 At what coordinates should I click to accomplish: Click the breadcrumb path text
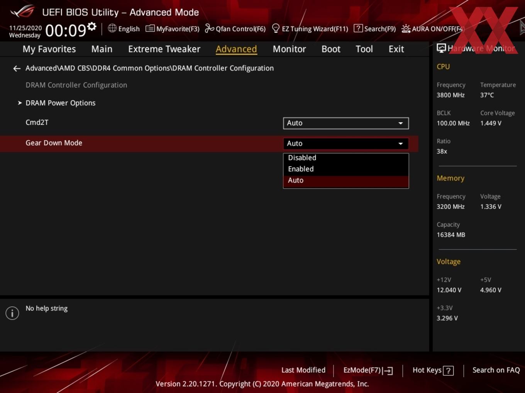(149, 68)
